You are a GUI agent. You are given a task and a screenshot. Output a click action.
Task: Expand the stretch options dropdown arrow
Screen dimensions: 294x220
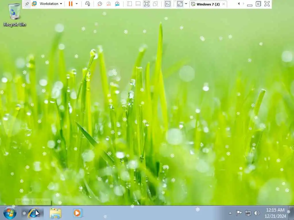[x=186, y=4]
